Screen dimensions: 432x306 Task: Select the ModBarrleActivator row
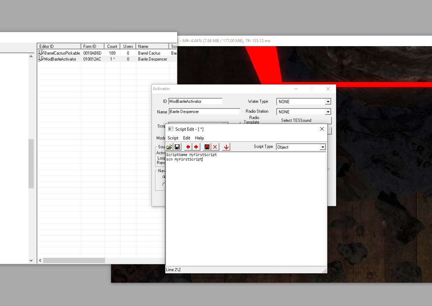coord(107,59)
